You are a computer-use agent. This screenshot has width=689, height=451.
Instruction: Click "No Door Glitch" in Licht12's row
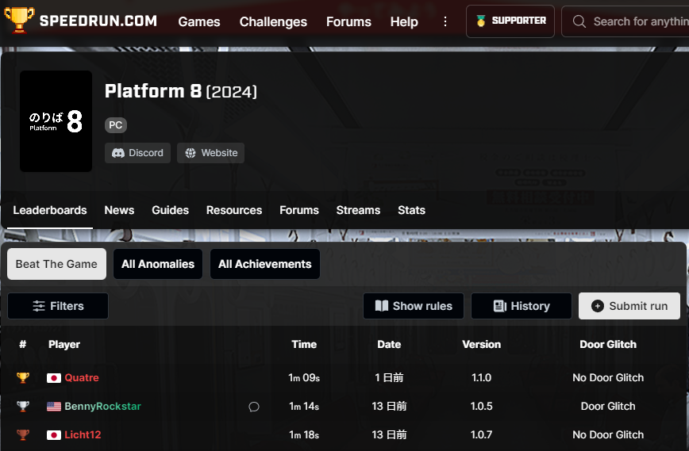pyautogui.click(x=608, y=435)
